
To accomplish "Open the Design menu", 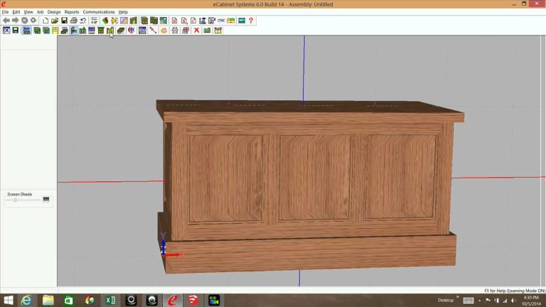I will 54,12.
